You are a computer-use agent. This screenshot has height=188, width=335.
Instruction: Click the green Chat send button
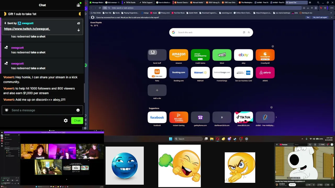pyautogui.click(x=77, y=120)
